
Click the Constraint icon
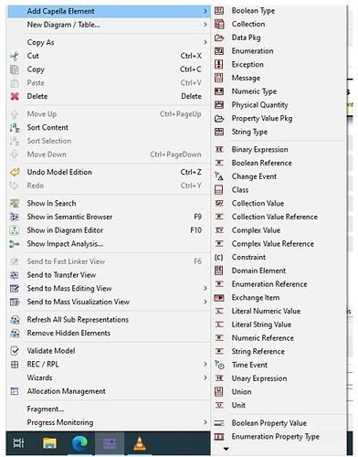[219, 258]
